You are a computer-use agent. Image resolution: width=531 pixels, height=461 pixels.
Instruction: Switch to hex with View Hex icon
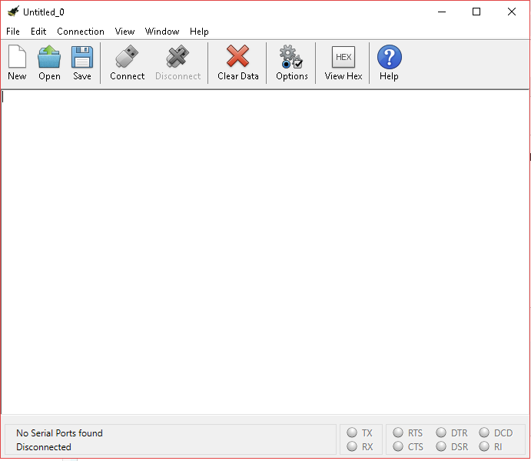click(x=343, y=58)
